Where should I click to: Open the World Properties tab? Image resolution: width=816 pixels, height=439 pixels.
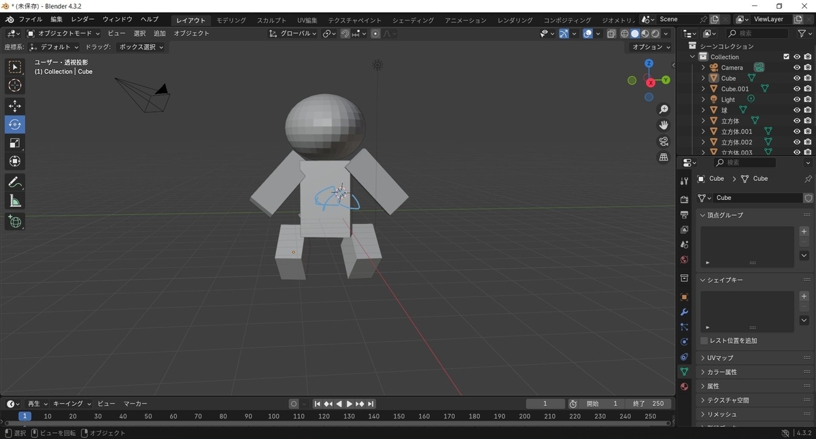[x=685, y=259]
